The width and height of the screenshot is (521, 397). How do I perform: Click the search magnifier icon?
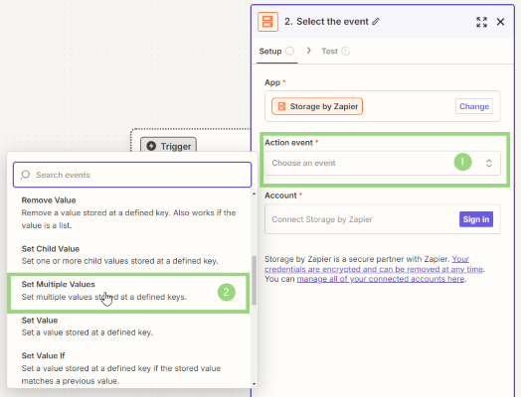(x=25, y=175)
